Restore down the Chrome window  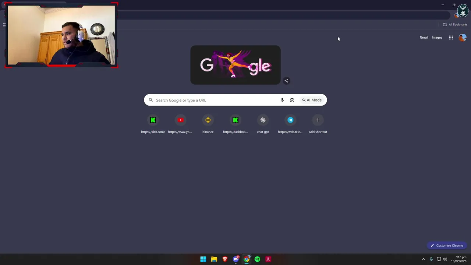click(454, 5)
